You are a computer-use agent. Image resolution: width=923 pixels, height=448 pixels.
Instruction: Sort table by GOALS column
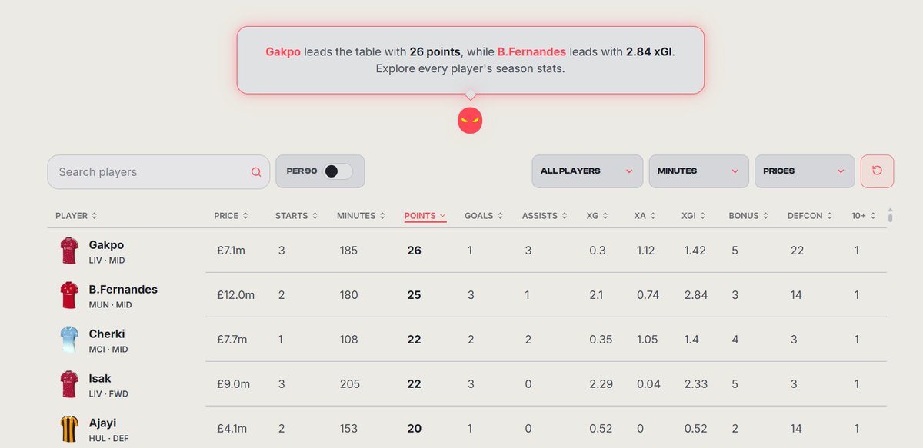tap(484, 216)
